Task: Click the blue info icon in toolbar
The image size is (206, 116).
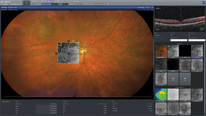Action: click(x=33, y=4)
